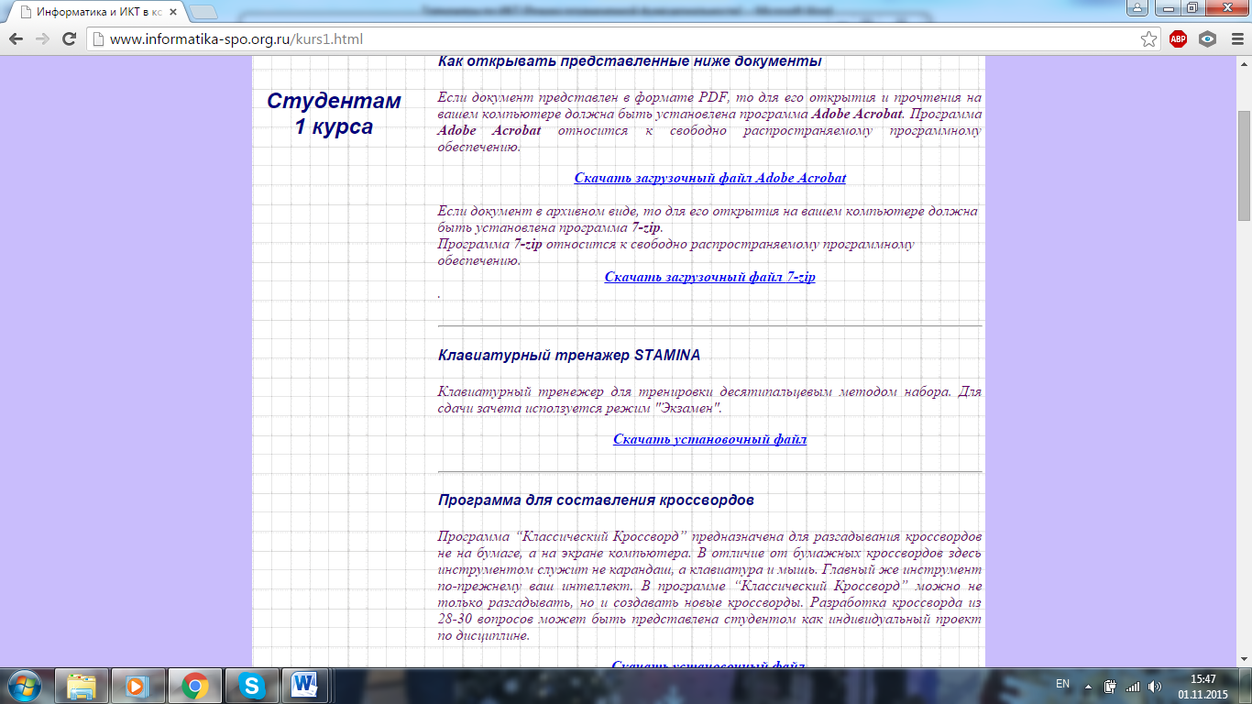Open the eye-shaped extension icon
Viewport: 1252px width, 704px height.
pos(1207,39)
